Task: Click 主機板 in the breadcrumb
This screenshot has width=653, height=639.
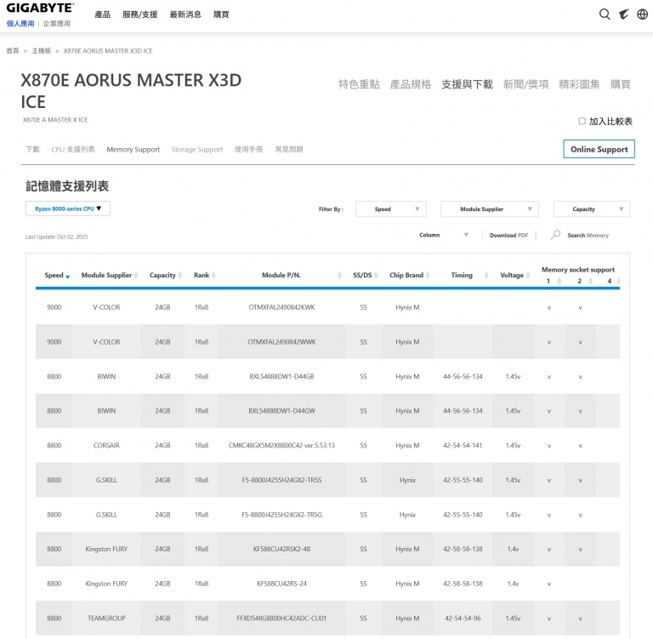Action: pos(42,51)
